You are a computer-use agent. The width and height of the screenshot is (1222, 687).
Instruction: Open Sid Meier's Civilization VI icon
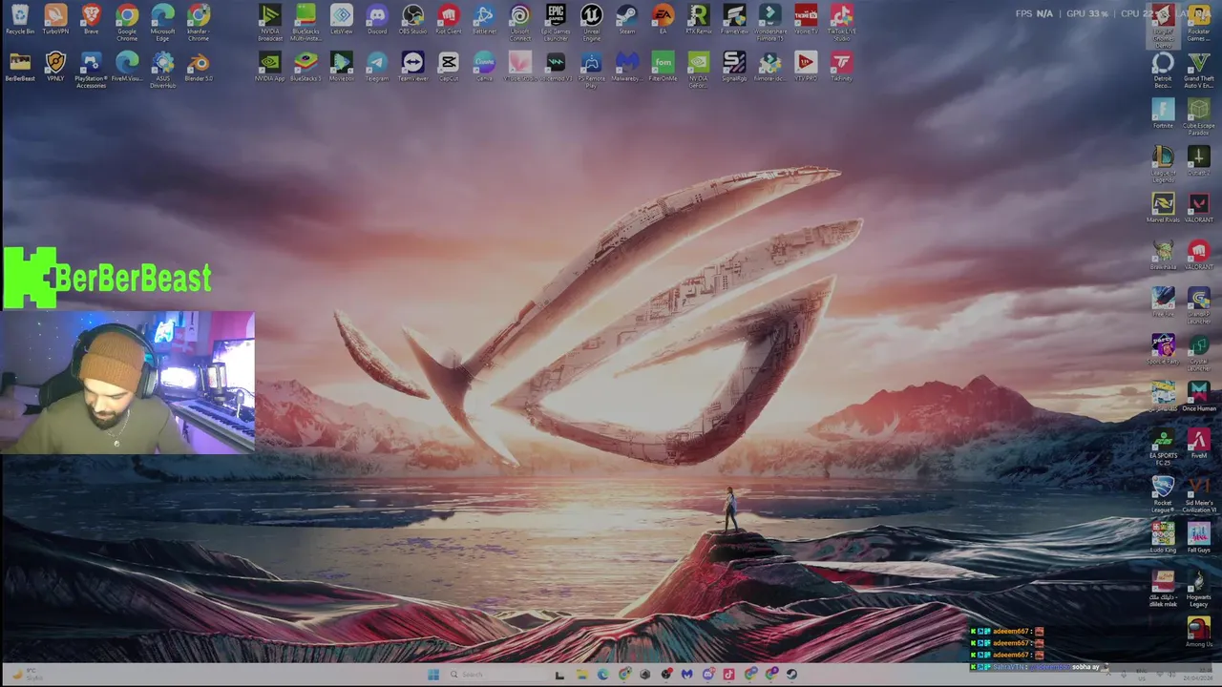click(x=1198, y=494)
